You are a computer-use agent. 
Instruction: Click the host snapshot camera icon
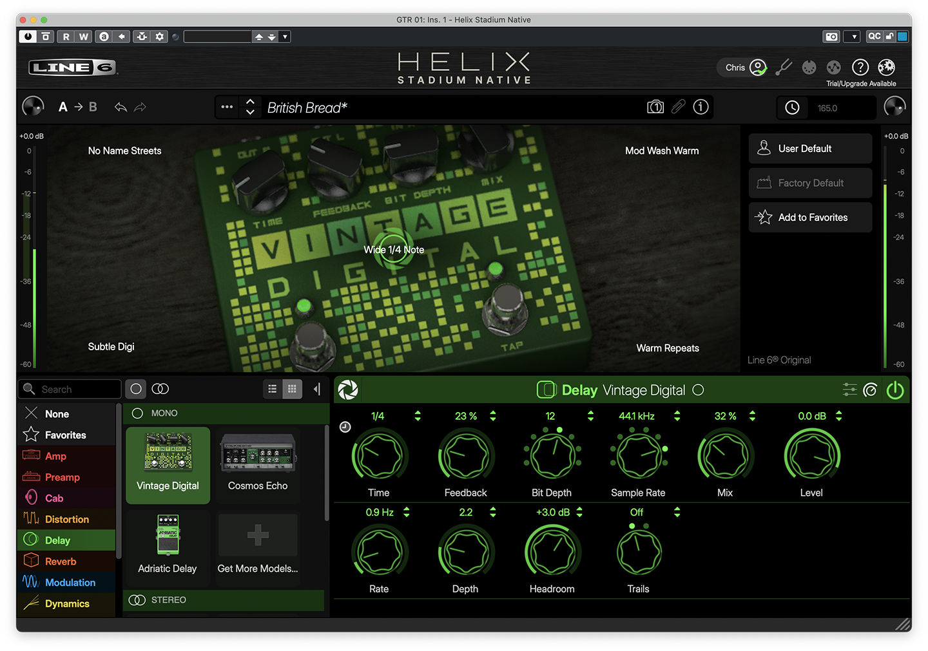[x=832, y=37]
